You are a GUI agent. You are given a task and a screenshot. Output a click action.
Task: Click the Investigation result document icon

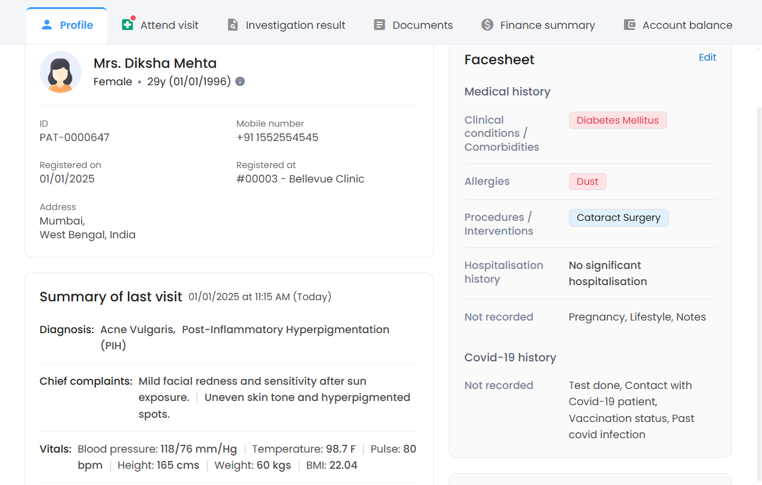[x=233, y=25]
